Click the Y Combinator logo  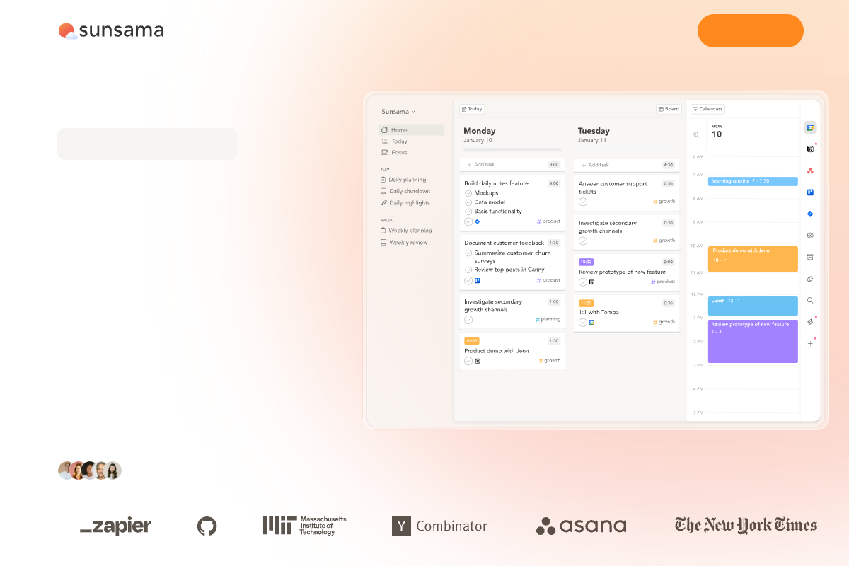[439, 526]
